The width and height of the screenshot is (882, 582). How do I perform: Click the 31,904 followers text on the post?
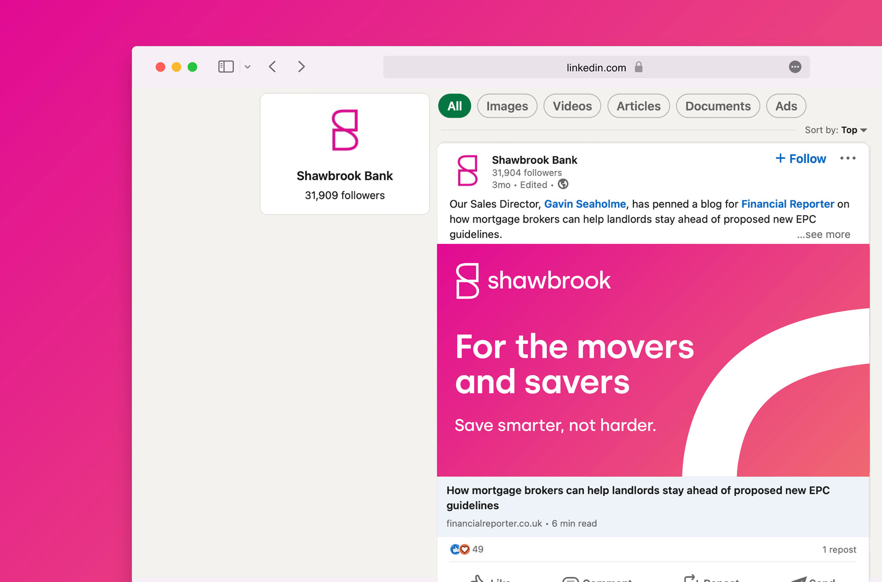click(527, 173)
